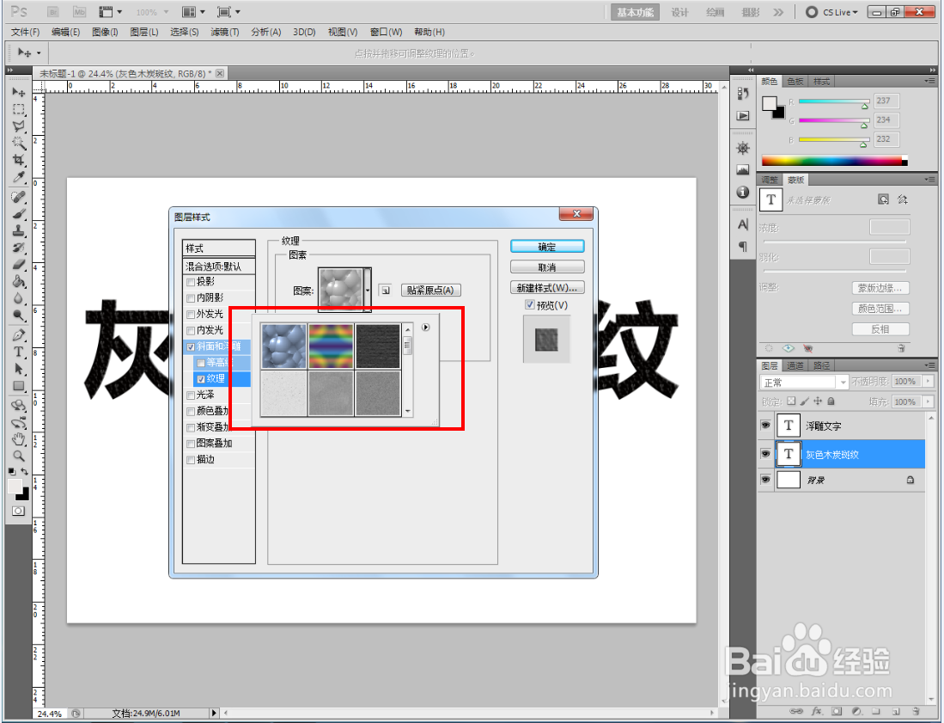Enable 外发光 outer glow checkbox
Image resolution: width=944 pixels, height=723 pixels.
click(x=191, y=315)
